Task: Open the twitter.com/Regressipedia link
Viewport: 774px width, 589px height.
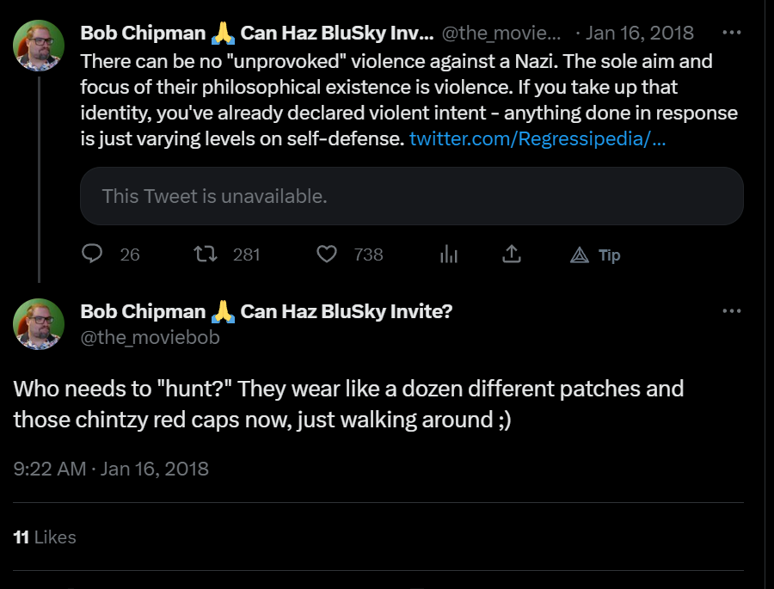Action: [537, 138]
